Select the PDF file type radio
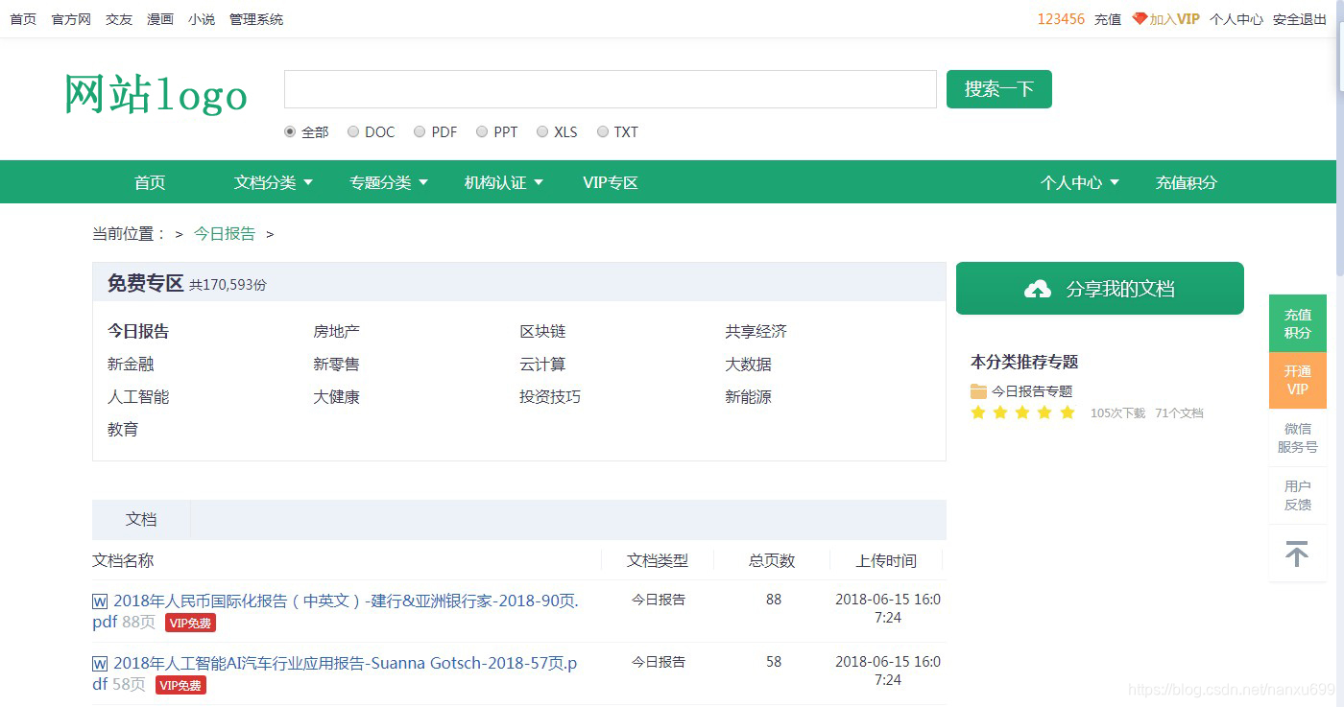 tap(420, 131)
